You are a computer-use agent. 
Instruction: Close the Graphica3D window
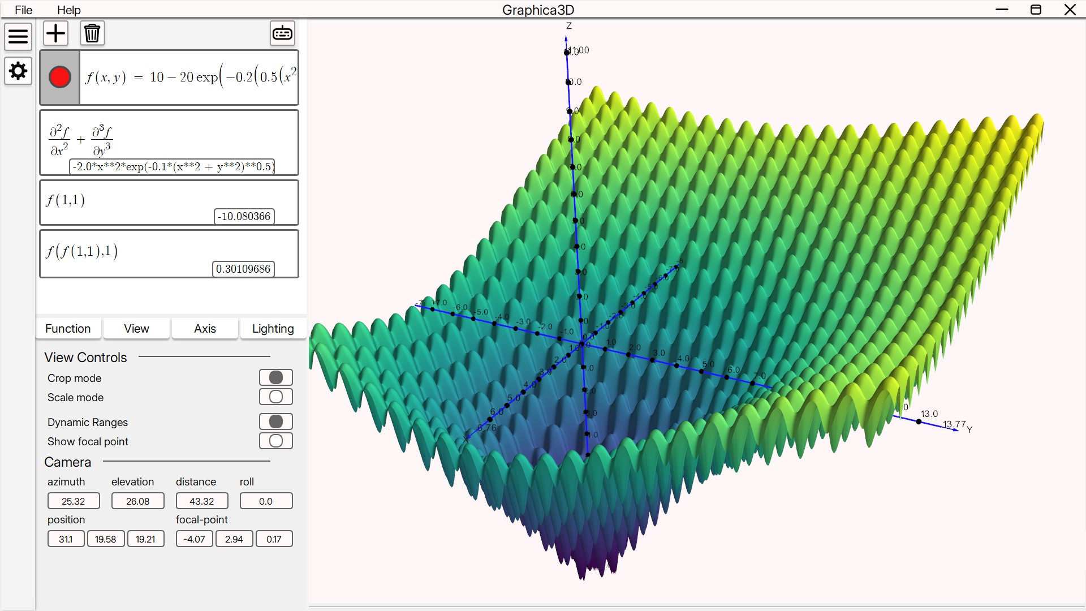1070,10
